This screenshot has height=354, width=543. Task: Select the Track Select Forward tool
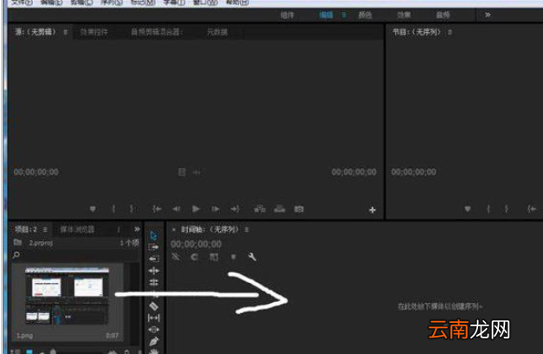pos(153,247)
